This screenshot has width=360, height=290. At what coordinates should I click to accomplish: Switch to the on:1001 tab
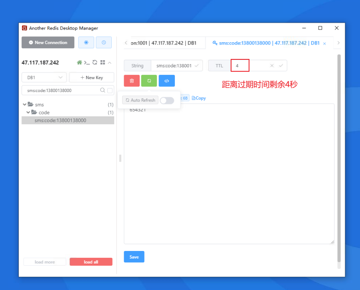coord(164,43)
